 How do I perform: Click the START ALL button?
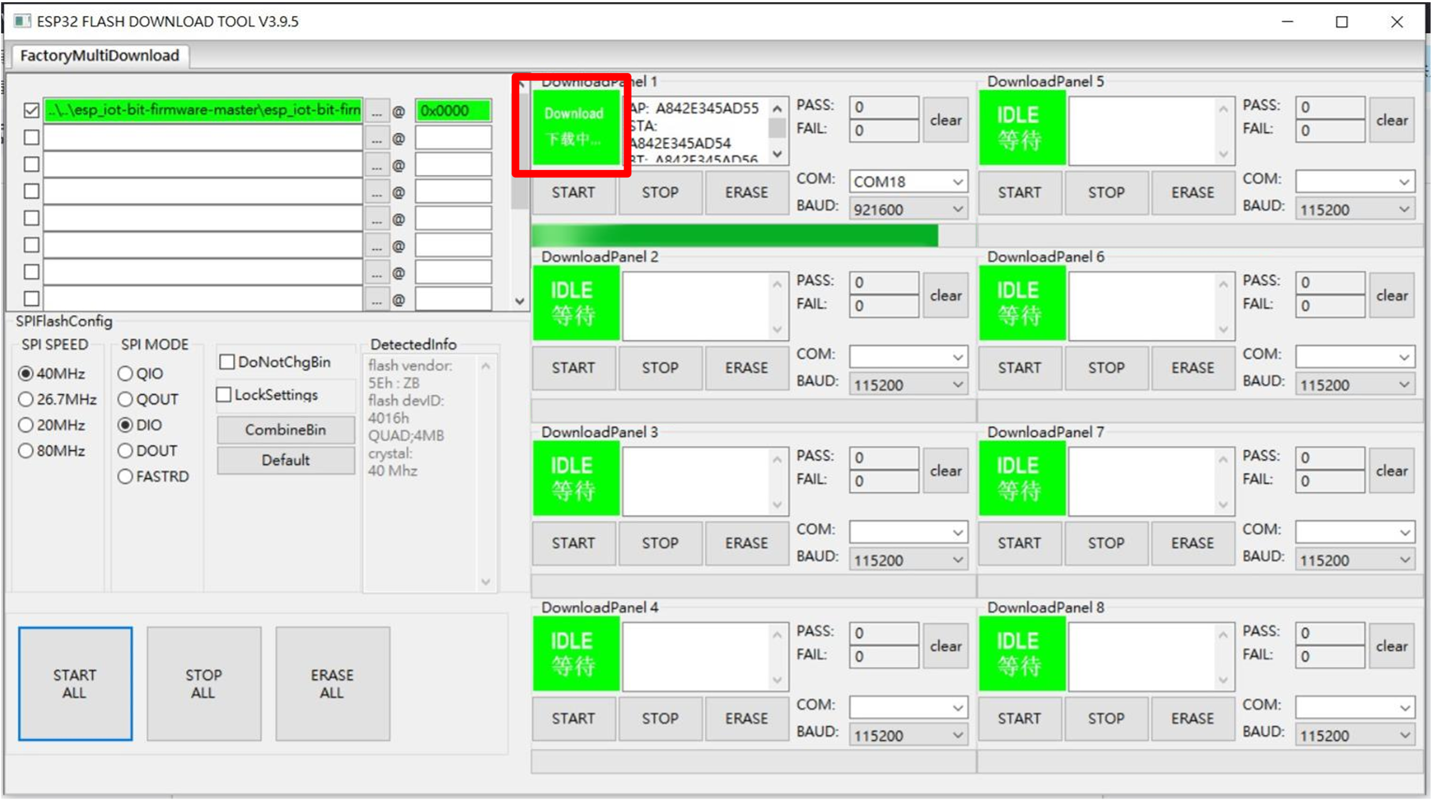tap(75, 684)
